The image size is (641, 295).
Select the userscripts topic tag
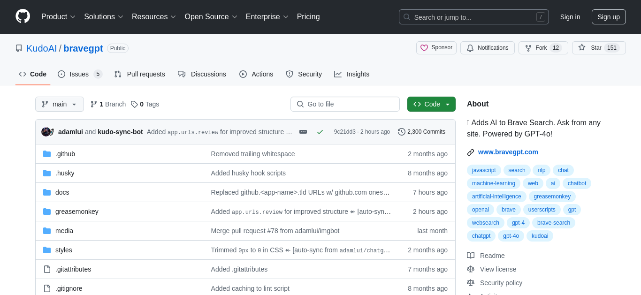(542, 210)
